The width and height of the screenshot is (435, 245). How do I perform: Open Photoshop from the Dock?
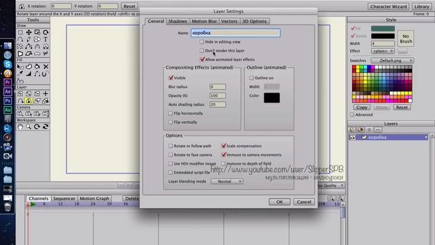pos(7,101)
